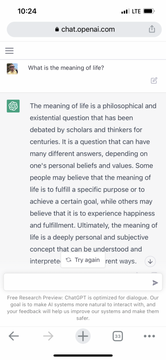Go back with browser back arrow
The image size is (166, 360).
coord(14,336)
